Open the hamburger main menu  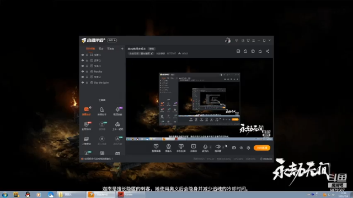coord(254,40)
